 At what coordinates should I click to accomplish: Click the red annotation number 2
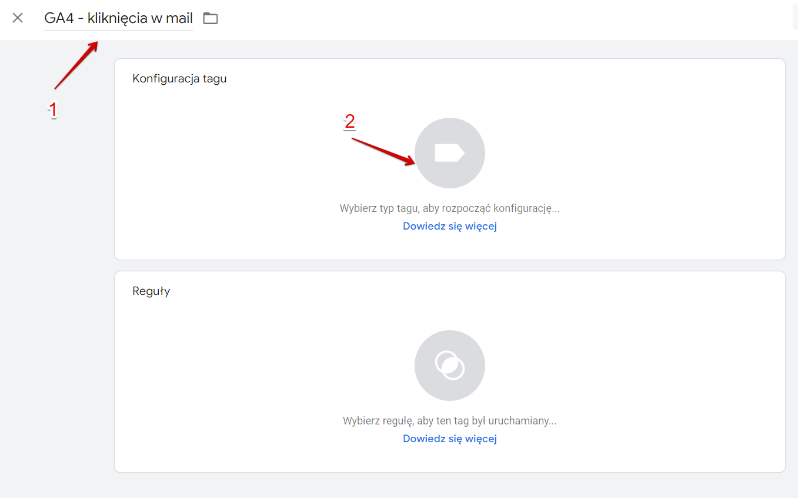tap(350, 122)
